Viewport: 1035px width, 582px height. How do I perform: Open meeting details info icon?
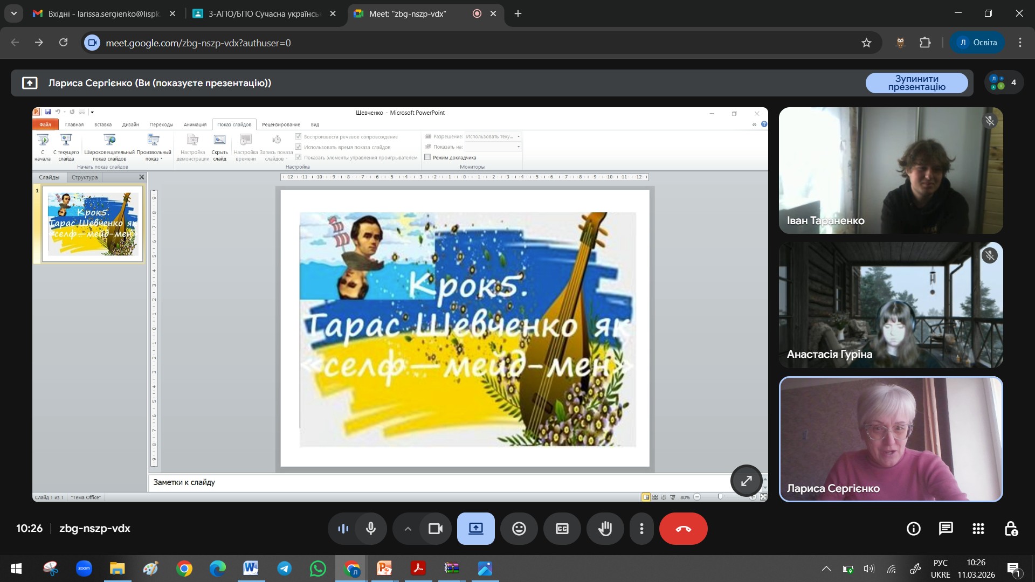coord(913,529)
